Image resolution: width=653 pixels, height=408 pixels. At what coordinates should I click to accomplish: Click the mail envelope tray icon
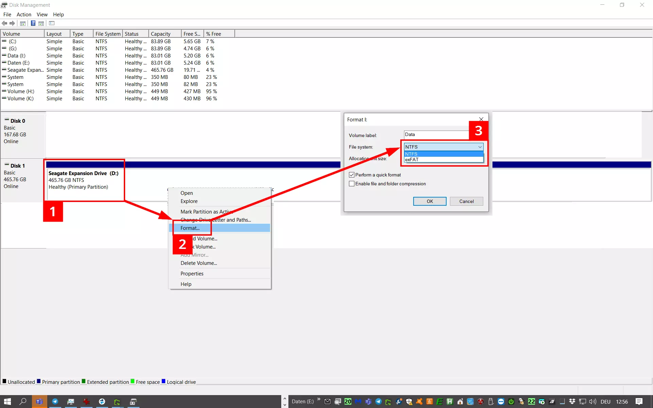point(328,402)
